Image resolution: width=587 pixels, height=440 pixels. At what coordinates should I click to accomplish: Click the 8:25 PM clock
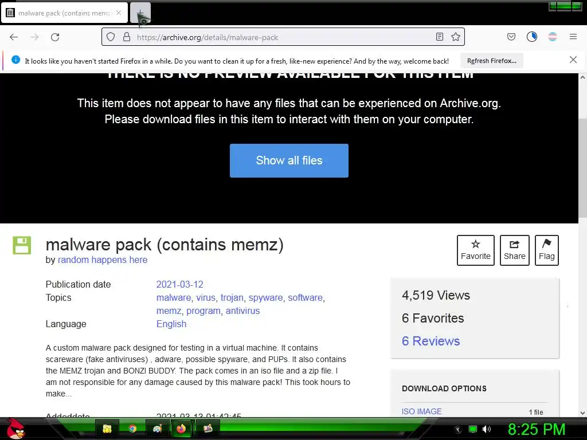[x=536, y=429]
